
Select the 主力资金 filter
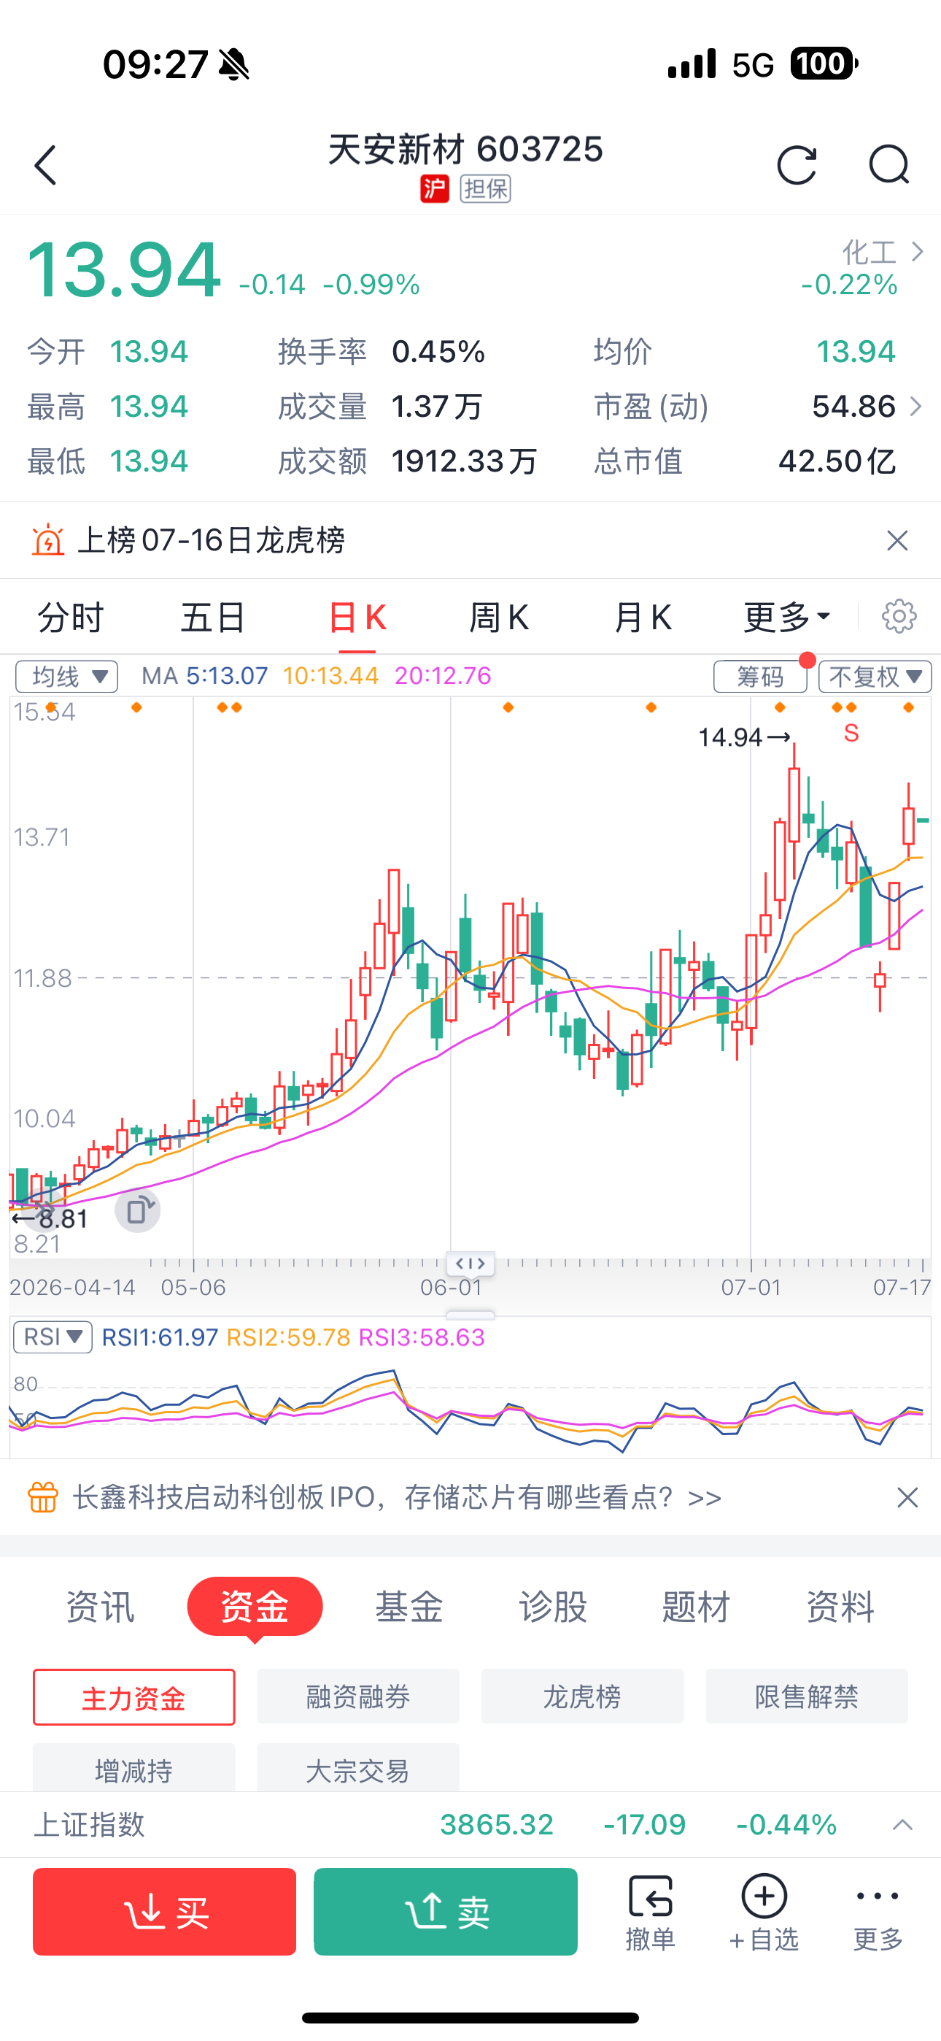point(134,1697)
